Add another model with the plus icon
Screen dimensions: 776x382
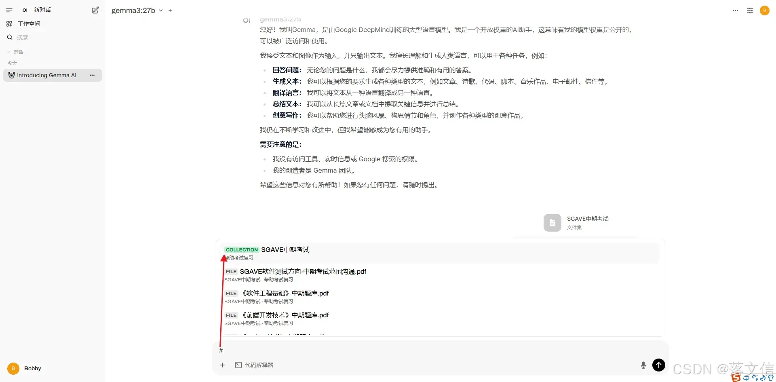tap(170, 11)
